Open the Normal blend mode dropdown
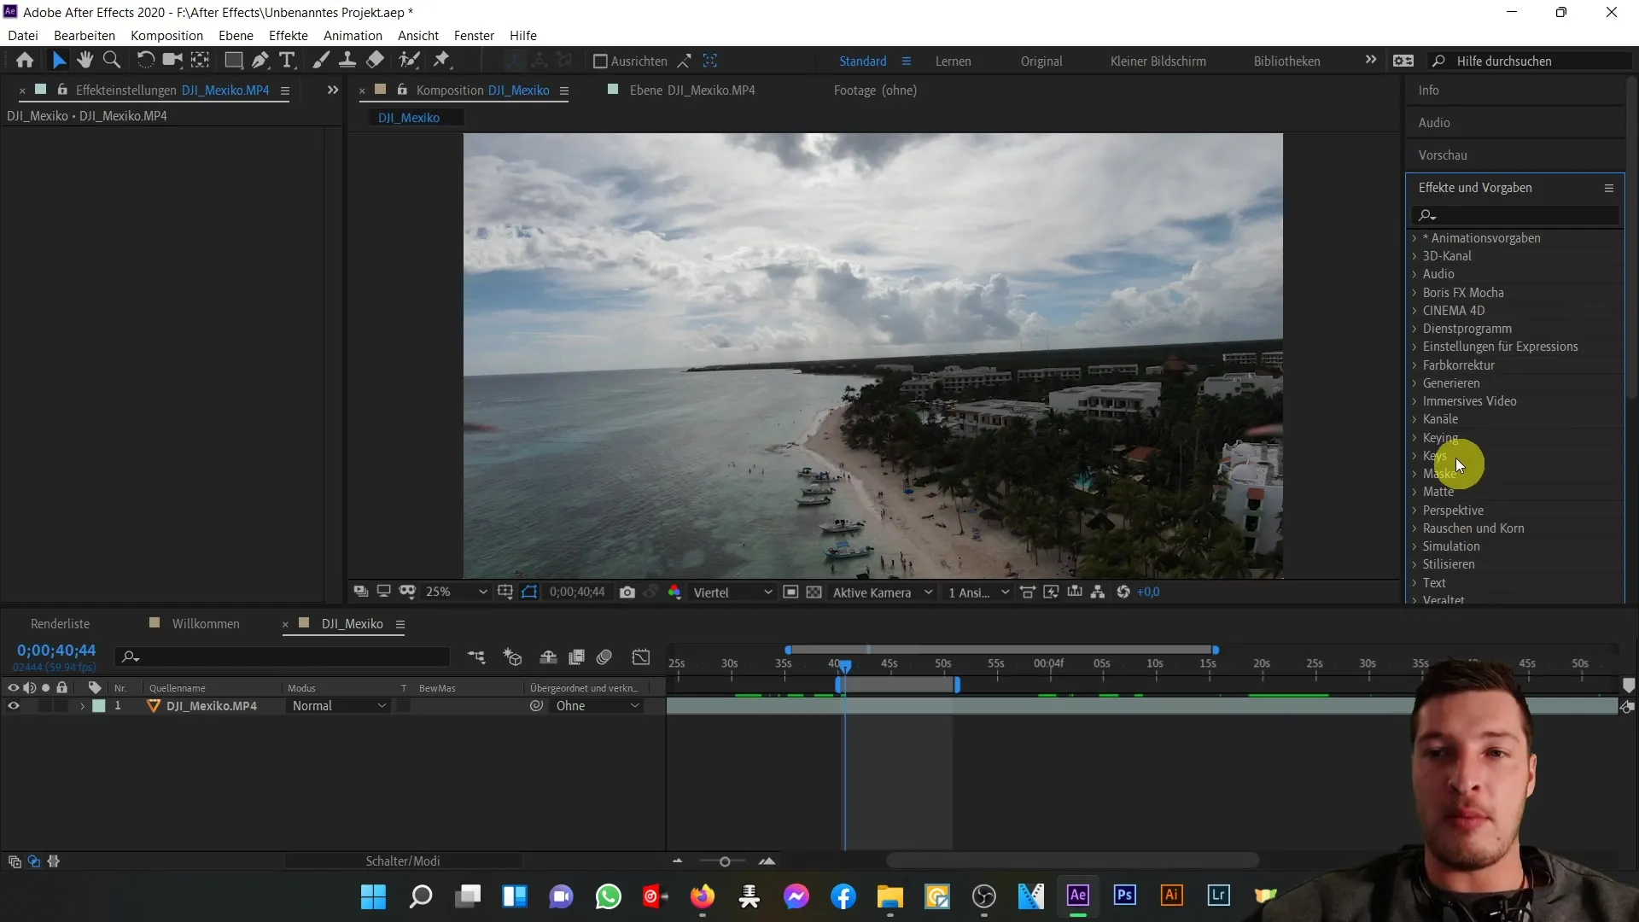Viewport: 1639px width, 922px height. 339,706
